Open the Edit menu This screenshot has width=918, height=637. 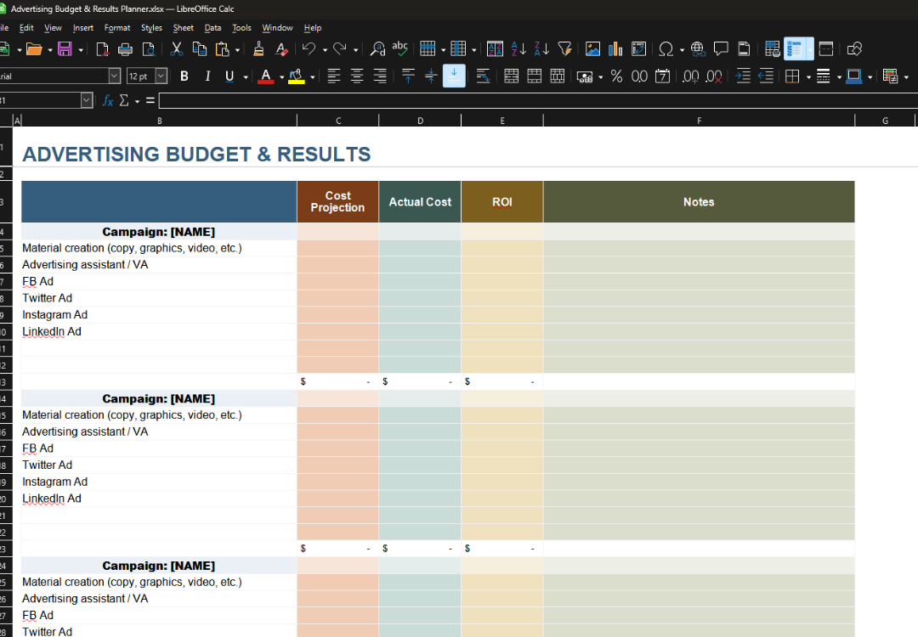coord(26,27)
